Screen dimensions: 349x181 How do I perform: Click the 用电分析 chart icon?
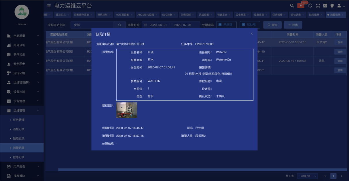click(x=9, y=45)
